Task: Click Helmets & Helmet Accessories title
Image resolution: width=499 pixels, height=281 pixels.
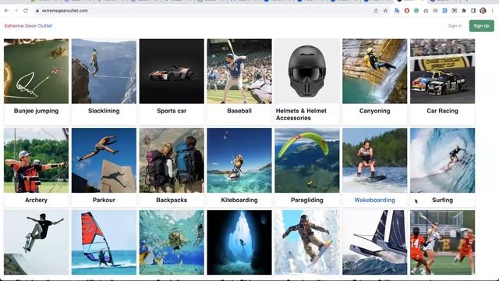Action: [x=301, y=115]
